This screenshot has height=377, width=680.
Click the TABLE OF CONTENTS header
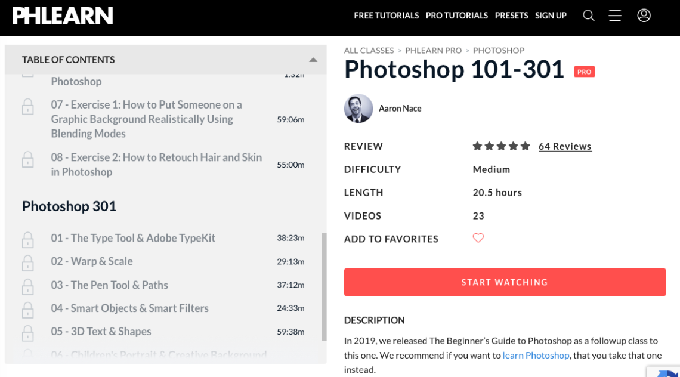pyautogui.click(x=69, y=60)
